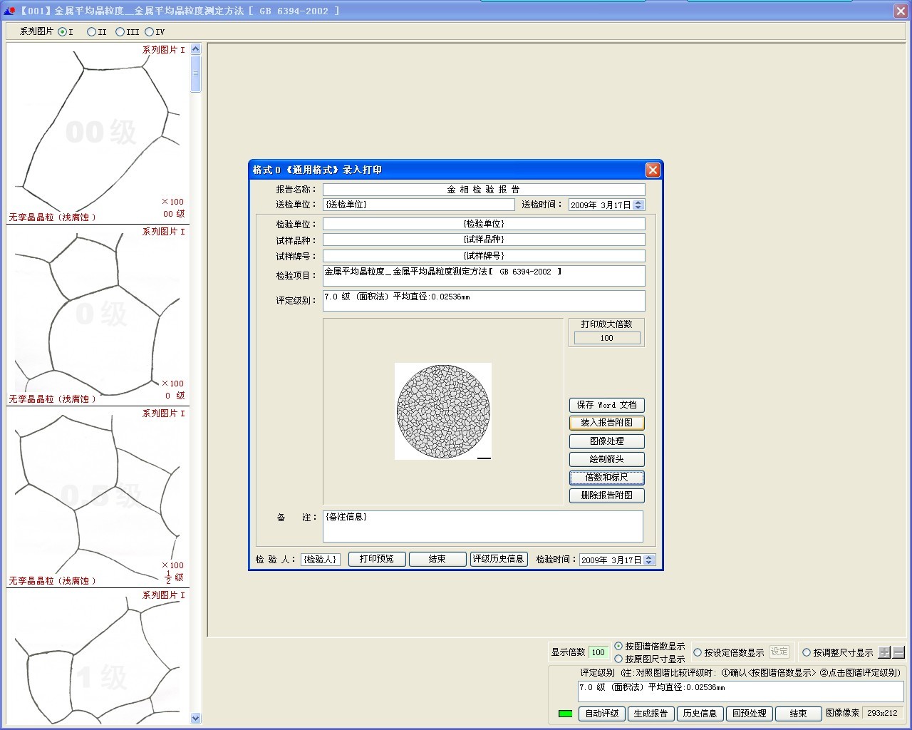Click the 评定级别 field in the dialog
Screen dimensions: 912x730
[484, 301]
